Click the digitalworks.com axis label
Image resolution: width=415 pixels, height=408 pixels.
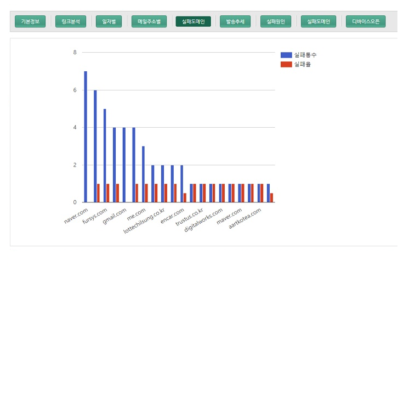(203, 220)
